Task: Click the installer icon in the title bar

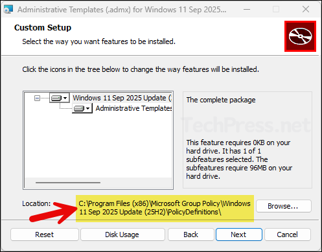Action: 8,10
